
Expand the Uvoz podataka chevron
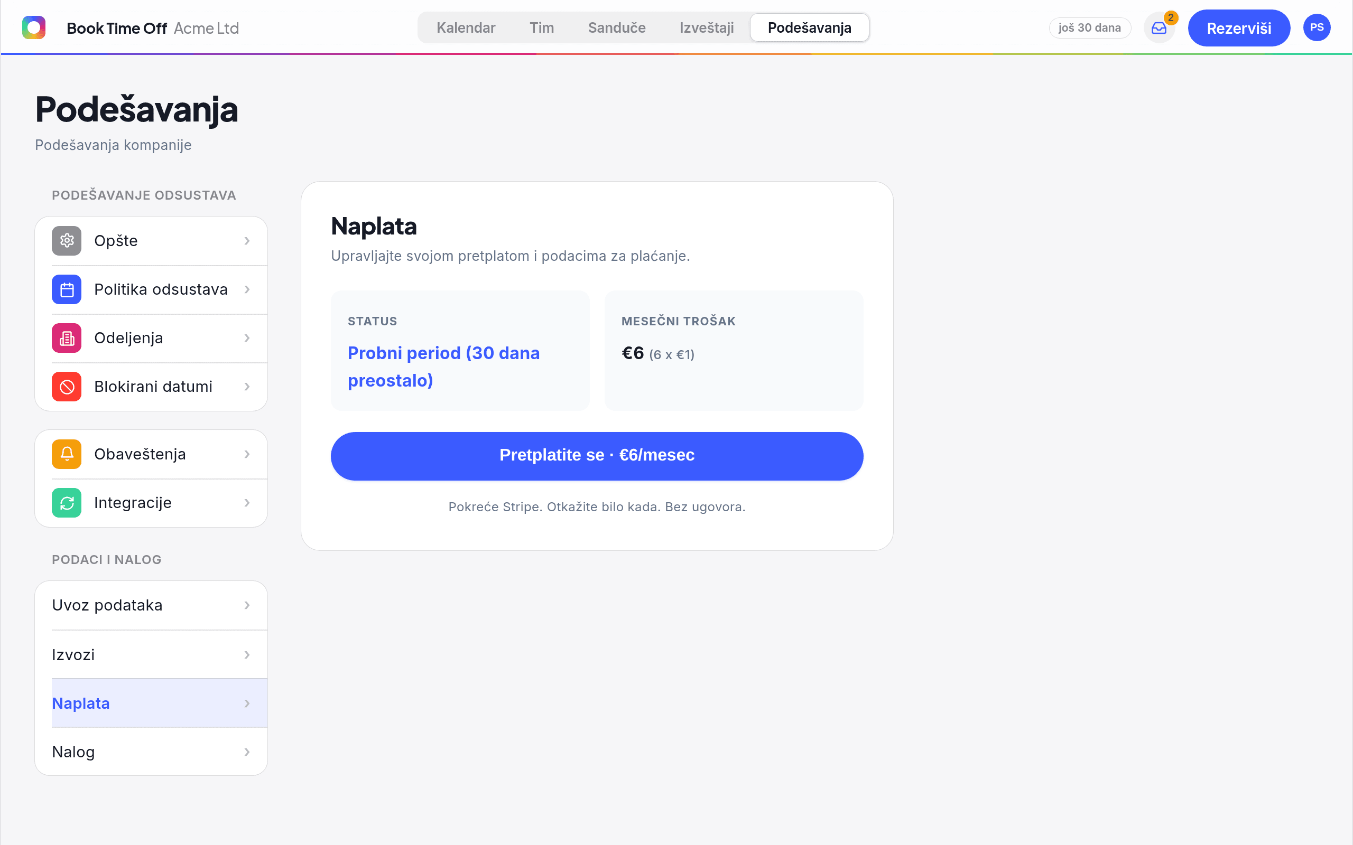[x=247, y=605]
